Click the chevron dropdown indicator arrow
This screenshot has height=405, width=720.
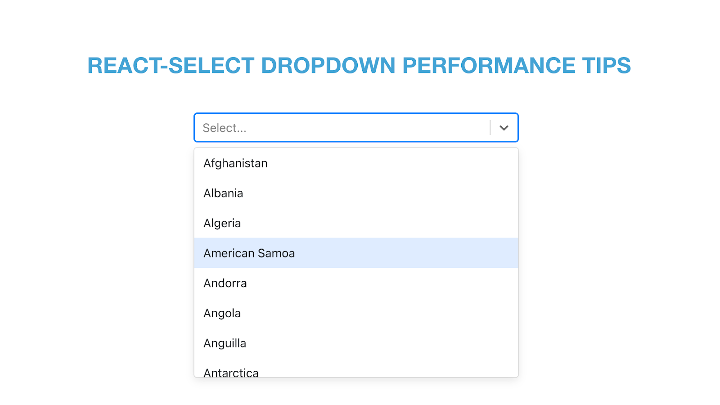coord(504,128)
